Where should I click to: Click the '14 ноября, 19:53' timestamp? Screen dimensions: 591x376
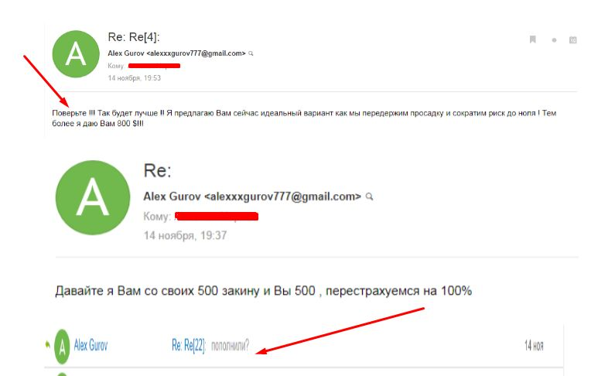(x=134, y=78)
